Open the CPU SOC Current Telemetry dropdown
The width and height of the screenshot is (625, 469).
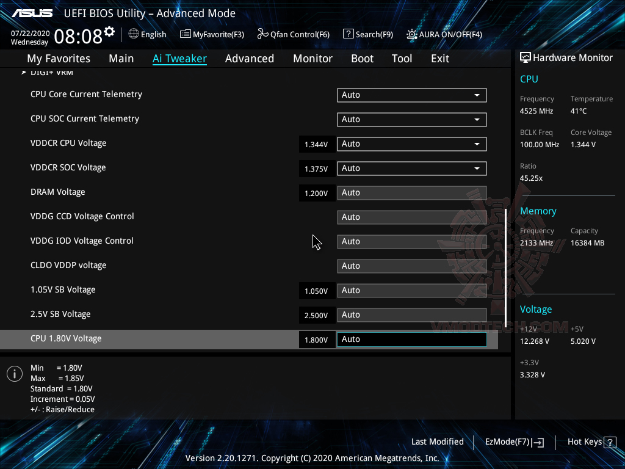click(411, 119)
